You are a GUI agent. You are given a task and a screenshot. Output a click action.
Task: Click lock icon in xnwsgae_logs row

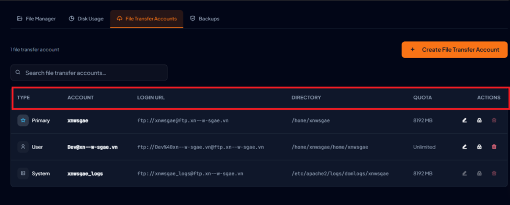(x=479, y=174)
